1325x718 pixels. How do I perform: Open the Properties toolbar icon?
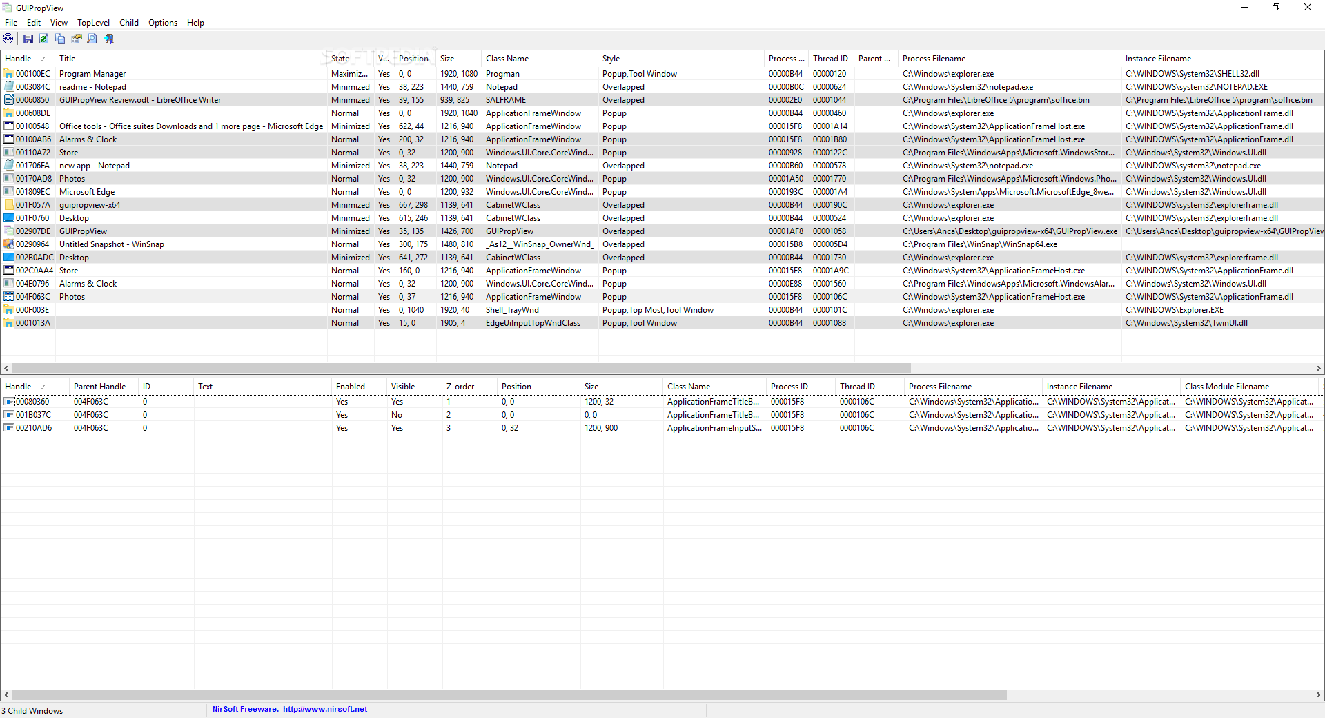click(77, 39)
